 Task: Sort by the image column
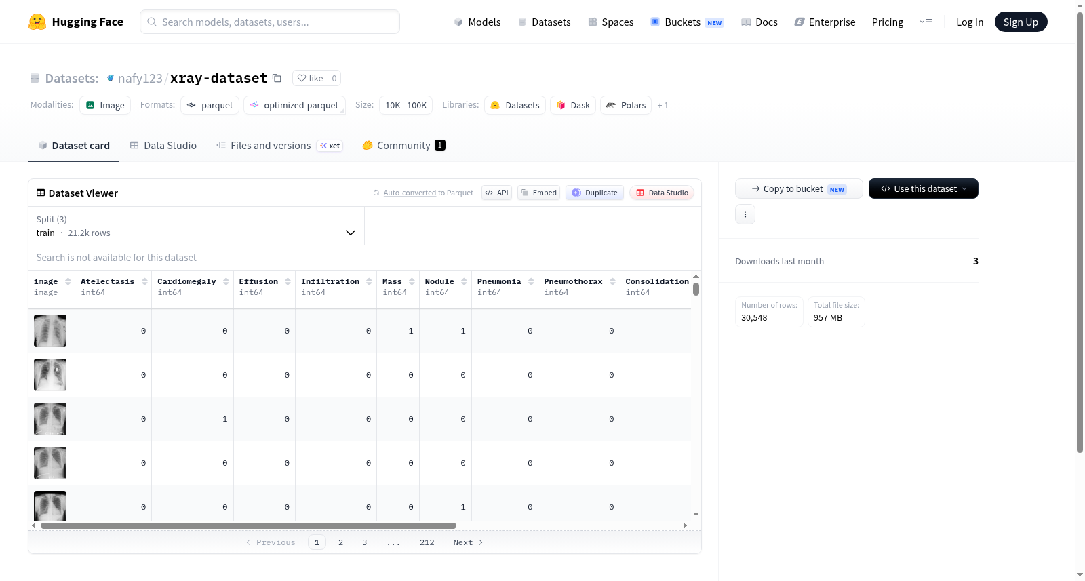68,281
